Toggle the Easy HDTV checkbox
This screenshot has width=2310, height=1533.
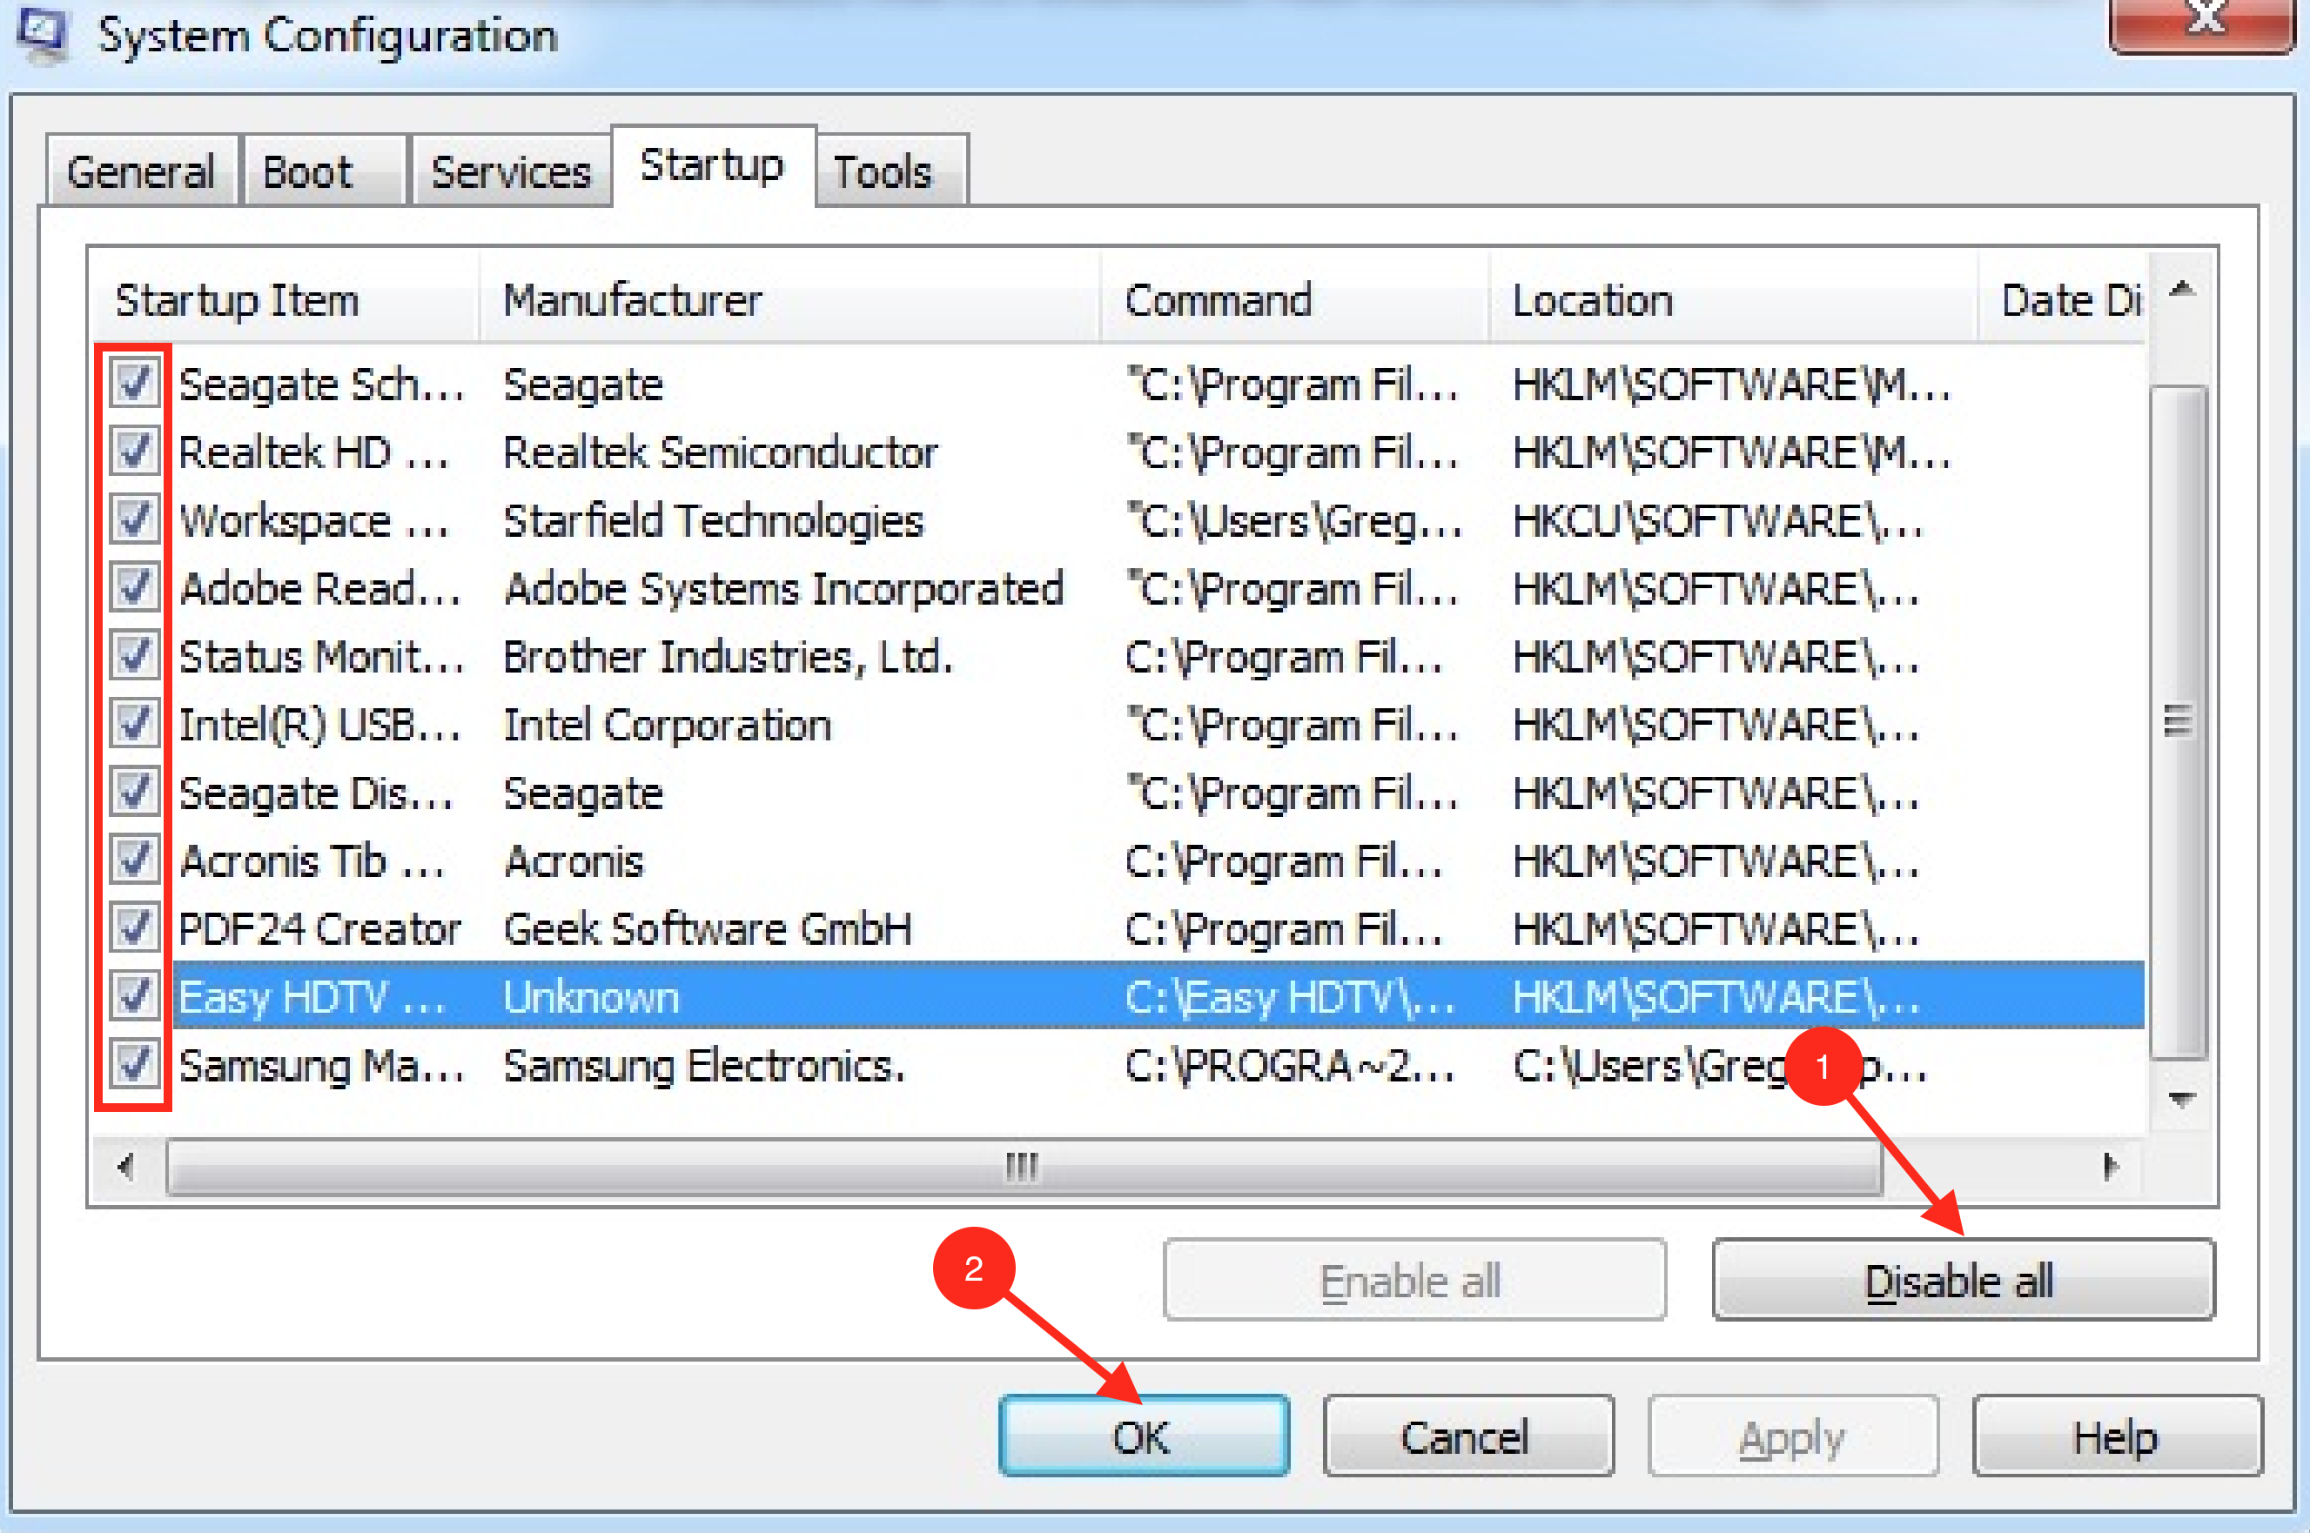[x=134, y=995]
